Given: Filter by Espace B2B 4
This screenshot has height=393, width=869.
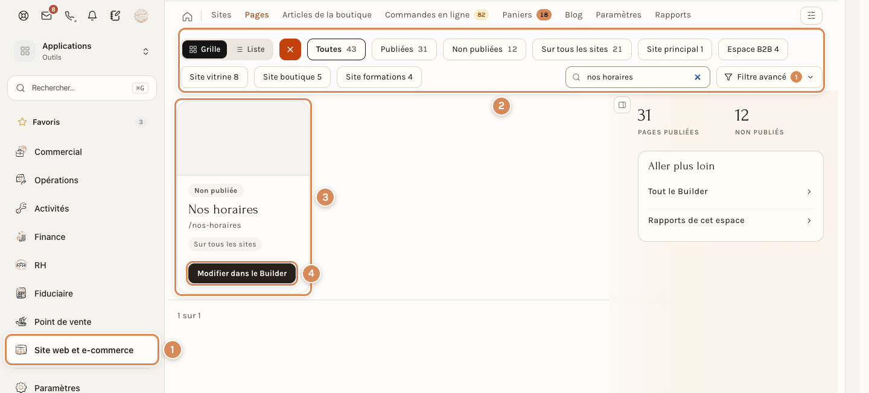Looking at the screenshot, I should (x=753, y=49).
